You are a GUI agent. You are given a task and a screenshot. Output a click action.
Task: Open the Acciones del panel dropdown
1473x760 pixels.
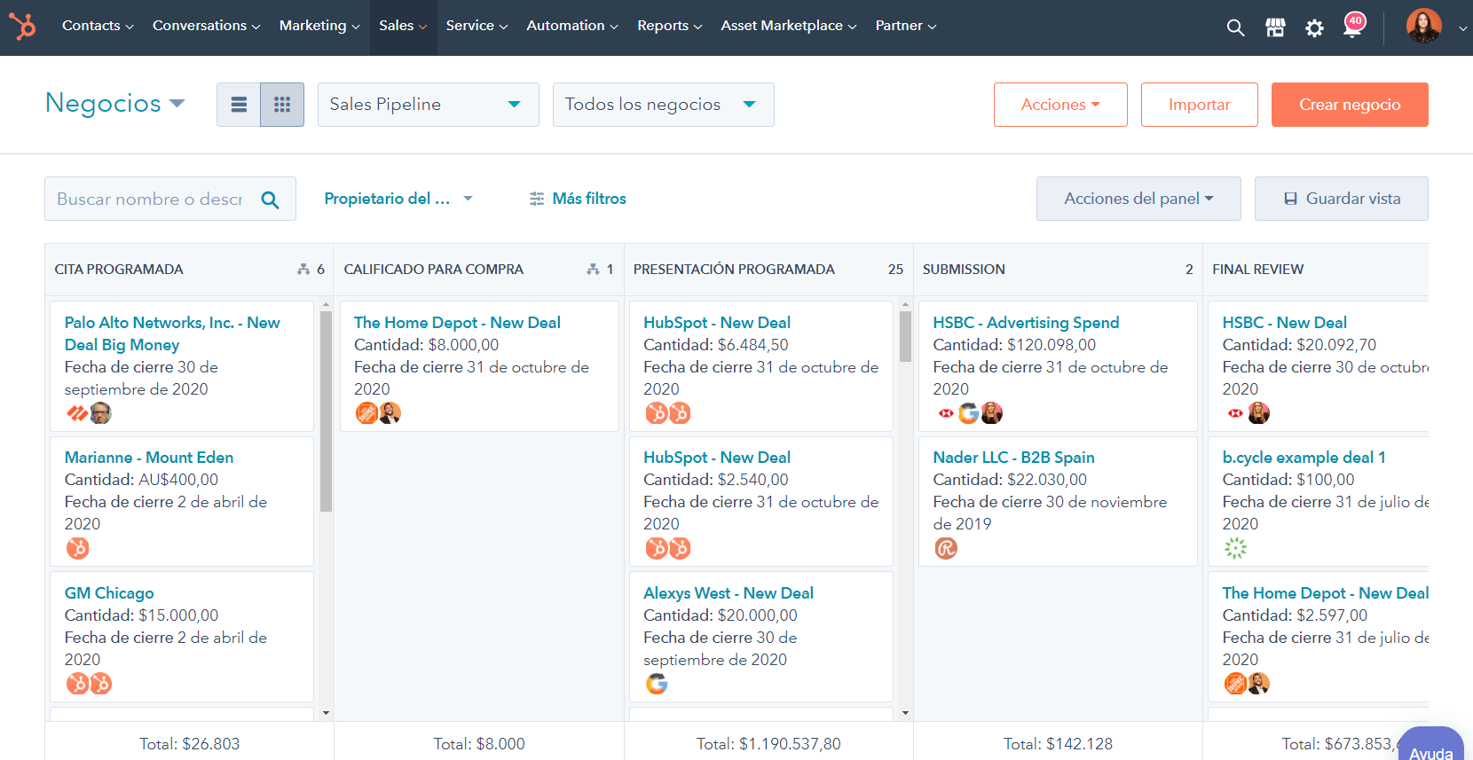pyautogui.click(x=1138, y=199)
